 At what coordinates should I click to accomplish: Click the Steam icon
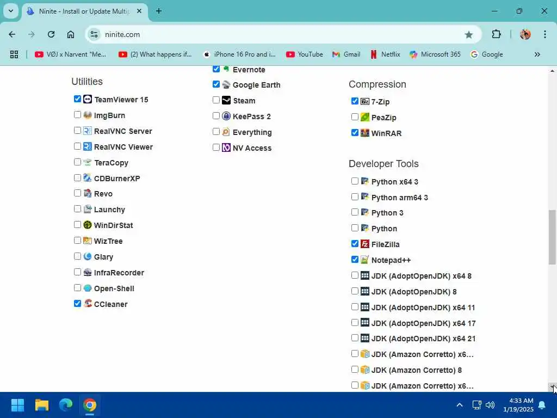tap(226, 100)
